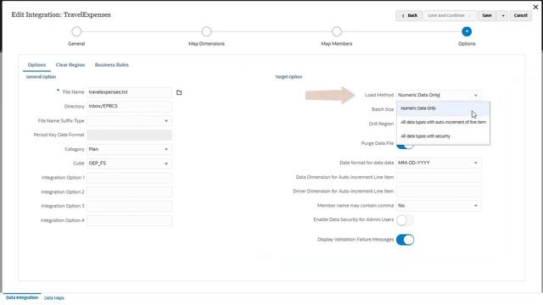Choose All data types with auto-increment option
This screenshot has width=543, height=305.
(443, 122)
